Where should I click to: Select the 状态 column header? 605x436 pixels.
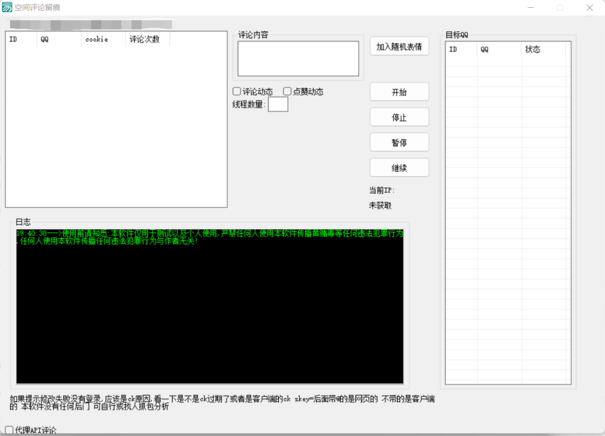pos(543,50)
